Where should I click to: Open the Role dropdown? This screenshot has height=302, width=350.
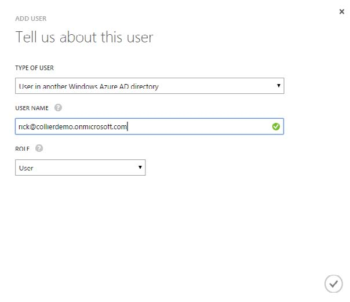click(x=80, y=168)
